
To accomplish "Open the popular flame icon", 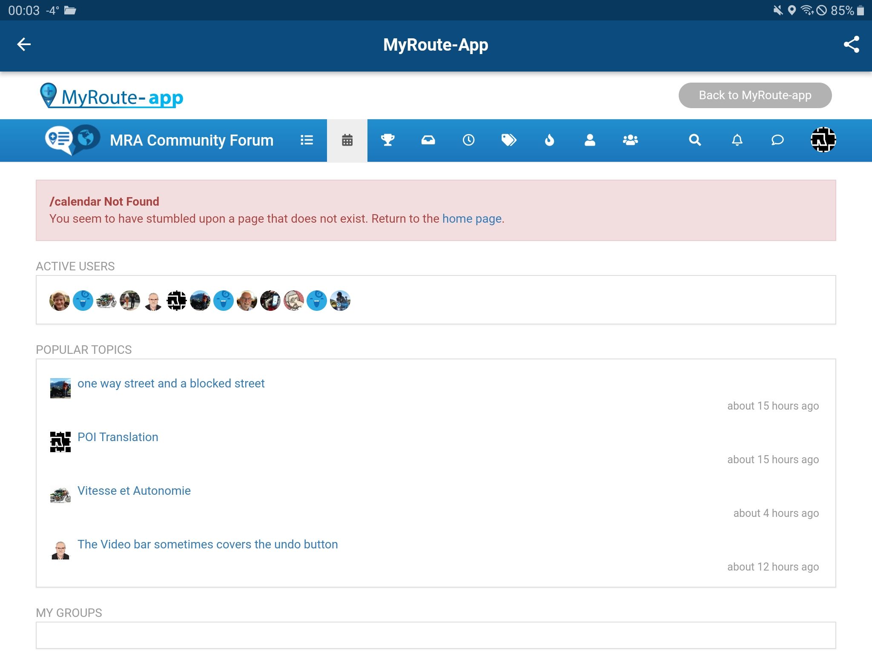I will point(549,140).
